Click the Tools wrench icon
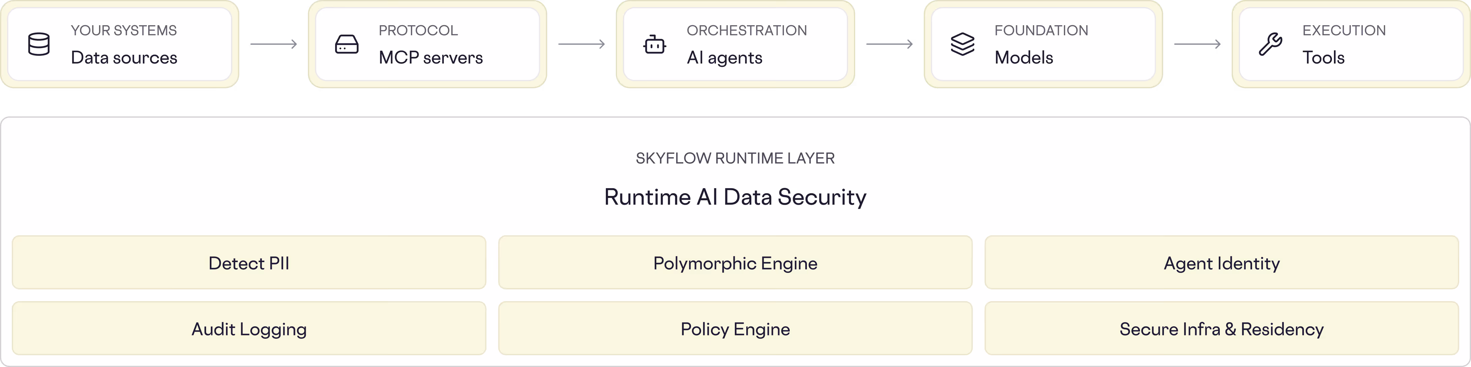The height and width of the screenshot is (367, 1471). coord(1271,44)
